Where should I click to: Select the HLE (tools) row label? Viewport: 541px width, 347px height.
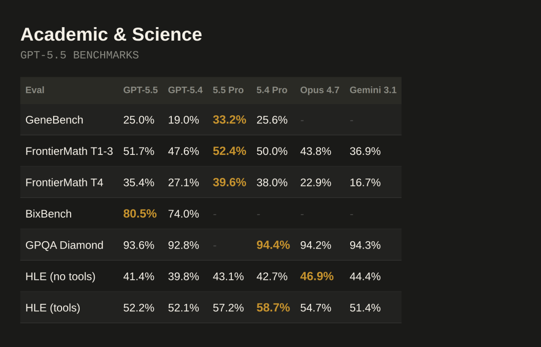click(x=53, y=308)
